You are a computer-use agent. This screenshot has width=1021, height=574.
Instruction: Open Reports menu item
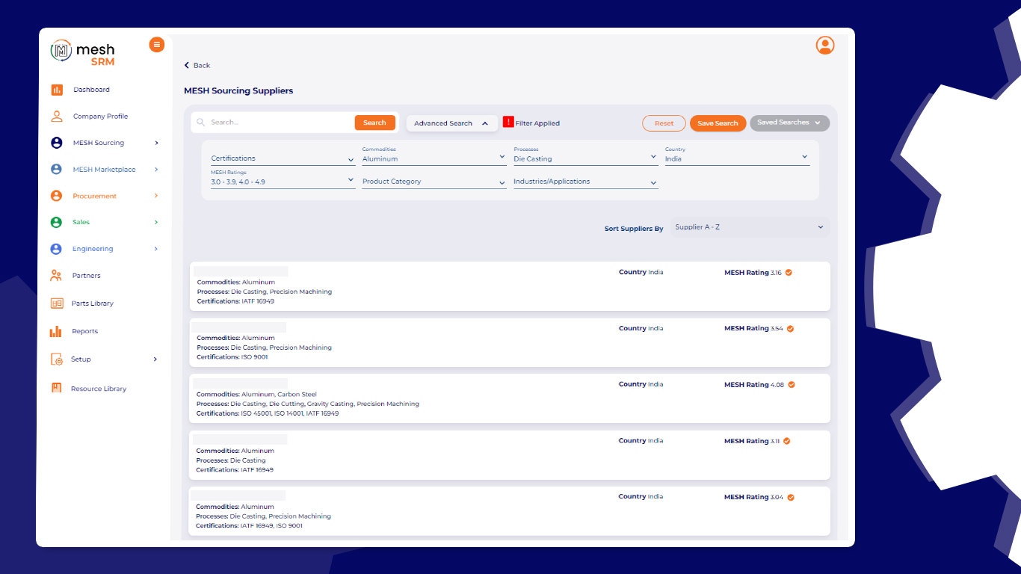pyautogui.click(x=85, y=331)
